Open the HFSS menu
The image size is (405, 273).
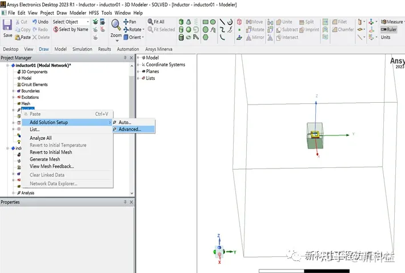pyautogui.click(x=94, y=13)
